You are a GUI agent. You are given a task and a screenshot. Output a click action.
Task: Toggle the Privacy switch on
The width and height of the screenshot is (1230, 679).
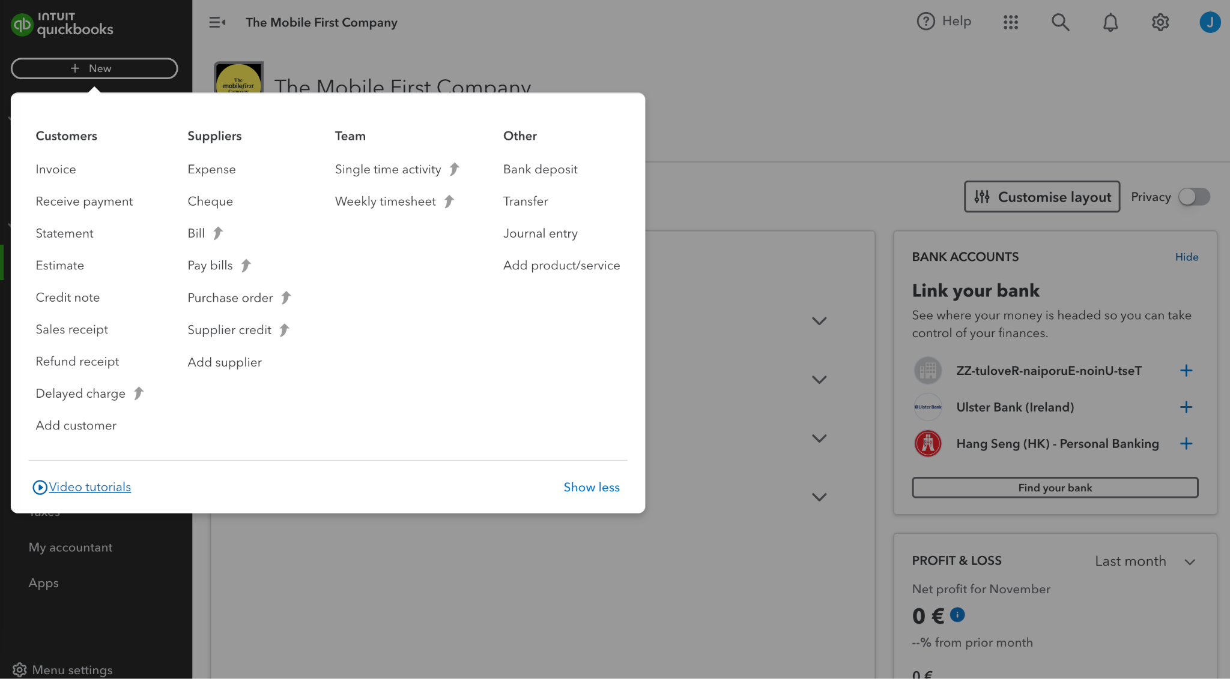coord(1193,195)
